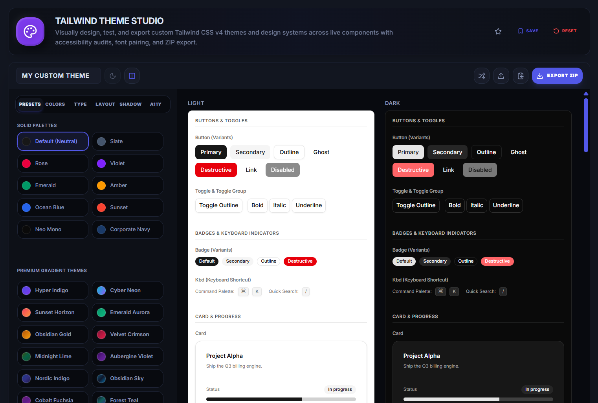Viewport: 598px width, 403px height.
Task: Star the theme studio as favorite
Action: [x=498, y=31]
